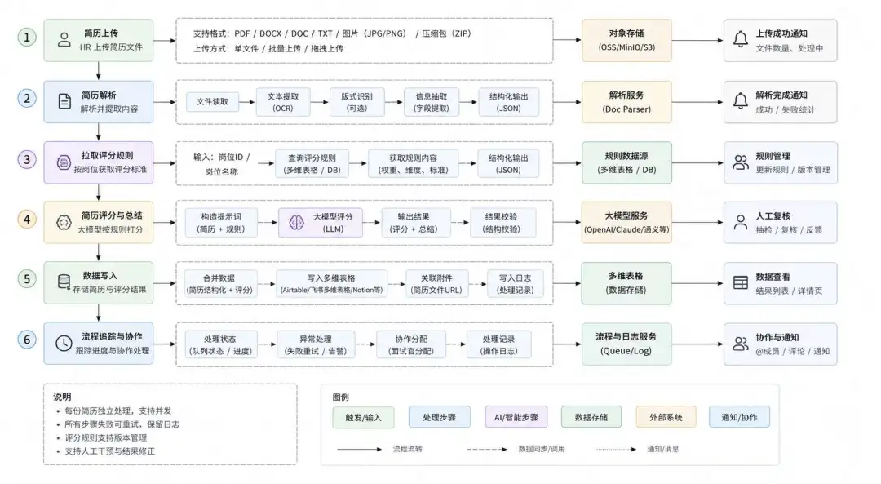Viewport: 881px width, 484px height.
Task: Select the 处理状态 step box
Action: coord(219,344)
